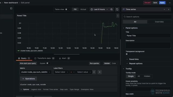Switch to the Query tab
Screen dimensions: 173x97
click(24, 58)
